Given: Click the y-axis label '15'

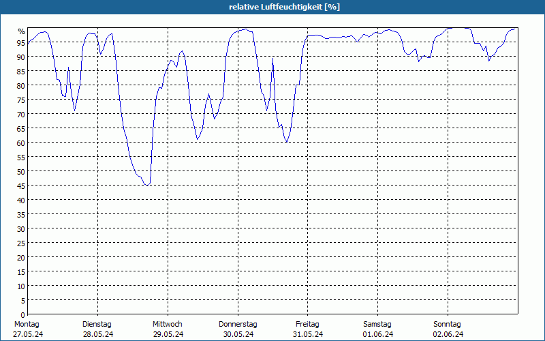Looking at the screenshot, I should [x=21, y=271].
